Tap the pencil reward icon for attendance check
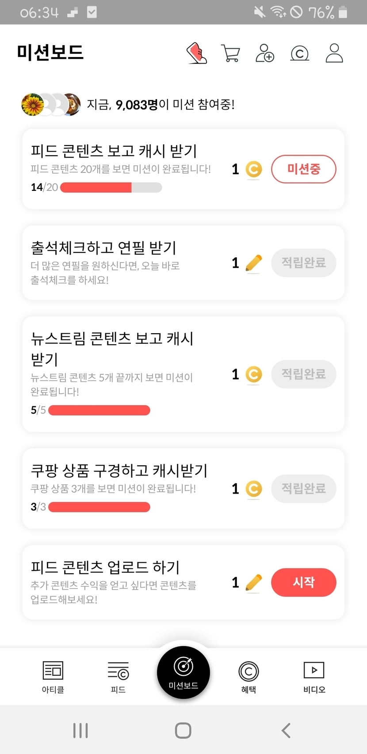The height and width of the screenshot is (754, 367). coord(253,263)
